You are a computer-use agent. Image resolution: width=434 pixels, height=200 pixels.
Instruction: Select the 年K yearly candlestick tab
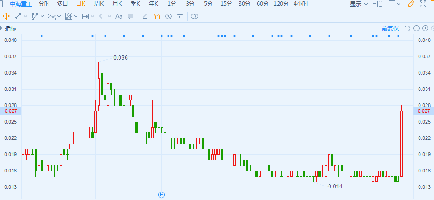click(154, 4)
